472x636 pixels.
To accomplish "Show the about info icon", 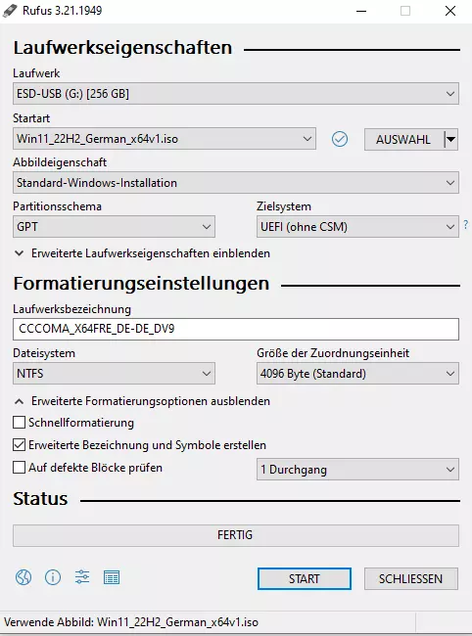I will pos(53,577).
